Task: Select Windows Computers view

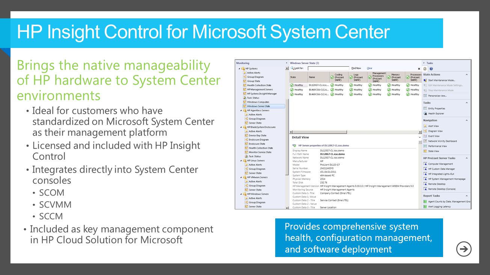Action: click(258, 102)
